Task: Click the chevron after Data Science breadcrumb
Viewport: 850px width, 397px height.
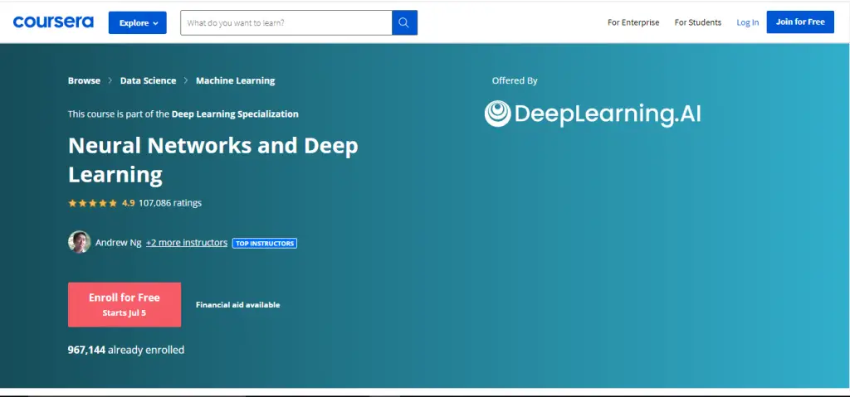Action: 186,81
